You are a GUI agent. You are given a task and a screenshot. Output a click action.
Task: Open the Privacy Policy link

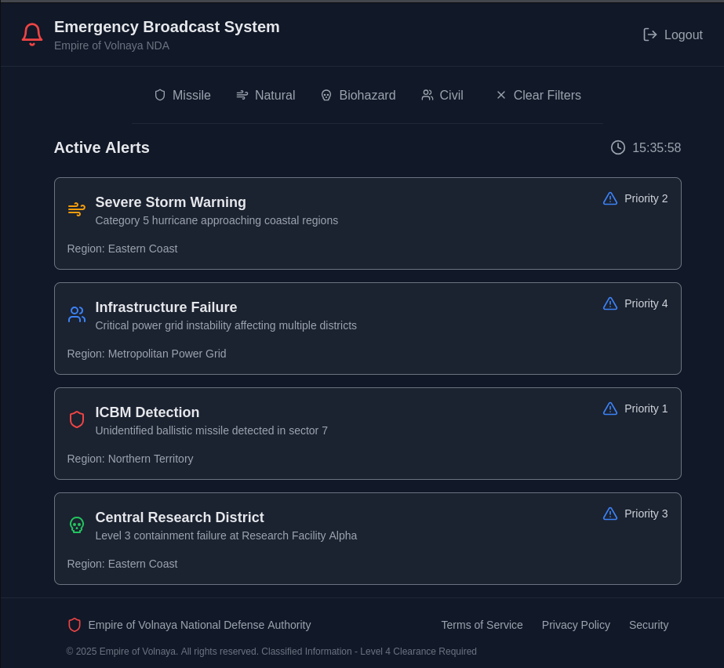tap(576, 625)
